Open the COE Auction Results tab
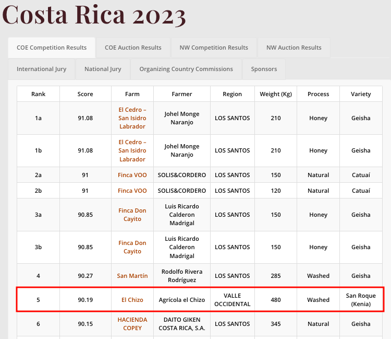Viewport: 391px width, 339px height. [x=133, y=48]
